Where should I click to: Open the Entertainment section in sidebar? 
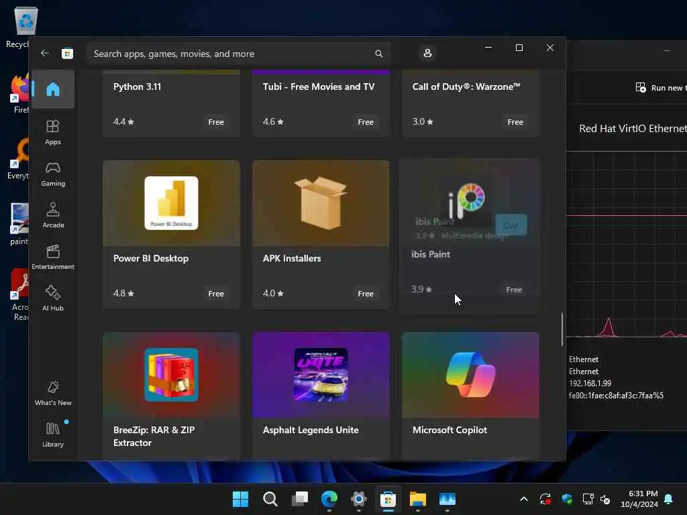point(53,257)
